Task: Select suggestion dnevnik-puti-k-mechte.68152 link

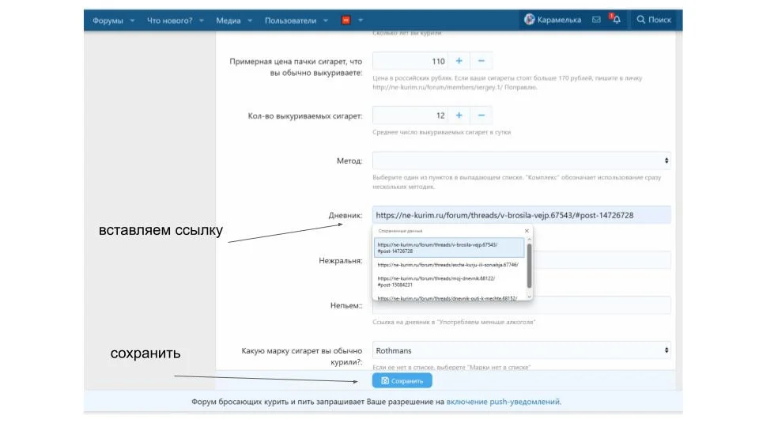Action: click(449, 298)
